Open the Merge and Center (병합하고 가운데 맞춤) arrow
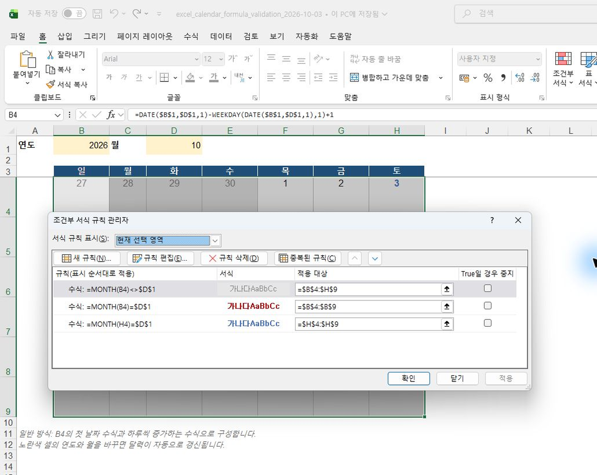Image resolution: width=597 pixels, height=475 pixels. [x=441, y=78]
